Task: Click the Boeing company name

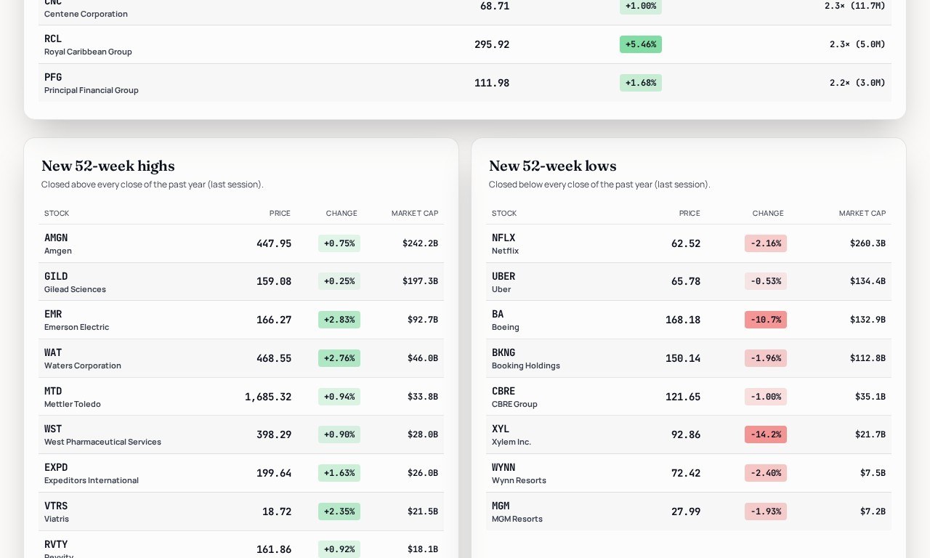Action: click(506, 327)
